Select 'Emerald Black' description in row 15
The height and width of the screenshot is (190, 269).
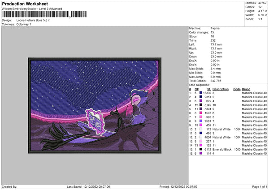coord(222,149)
